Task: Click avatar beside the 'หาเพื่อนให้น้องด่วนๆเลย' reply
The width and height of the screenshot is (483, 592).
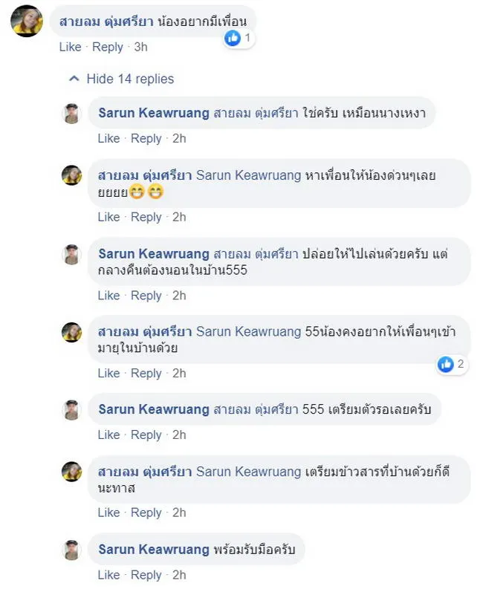Action: [71, 175]
